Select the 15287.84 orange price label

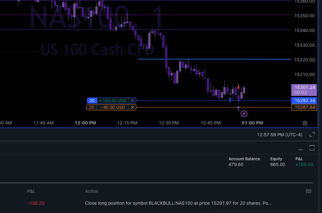pyautogui.click(x=304, y=107)
